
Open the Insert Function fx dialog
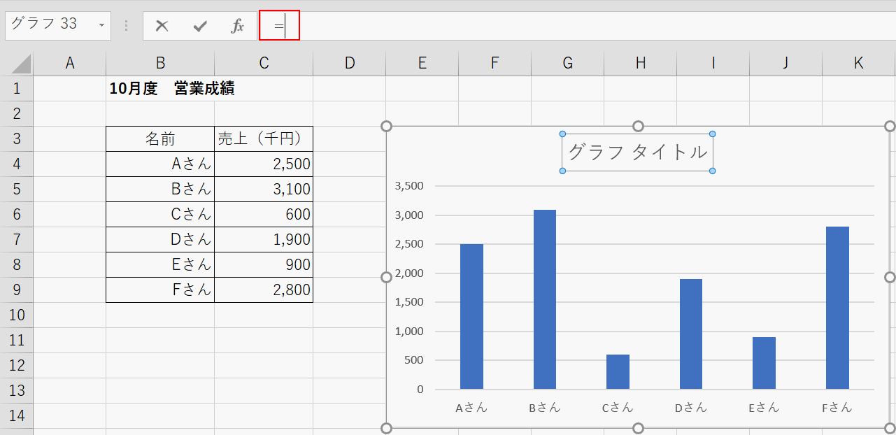[238, 26]
